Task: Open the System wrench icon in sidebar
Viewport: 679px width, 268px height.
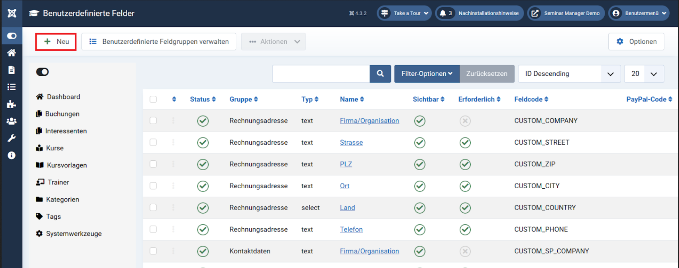Action: 12,138
